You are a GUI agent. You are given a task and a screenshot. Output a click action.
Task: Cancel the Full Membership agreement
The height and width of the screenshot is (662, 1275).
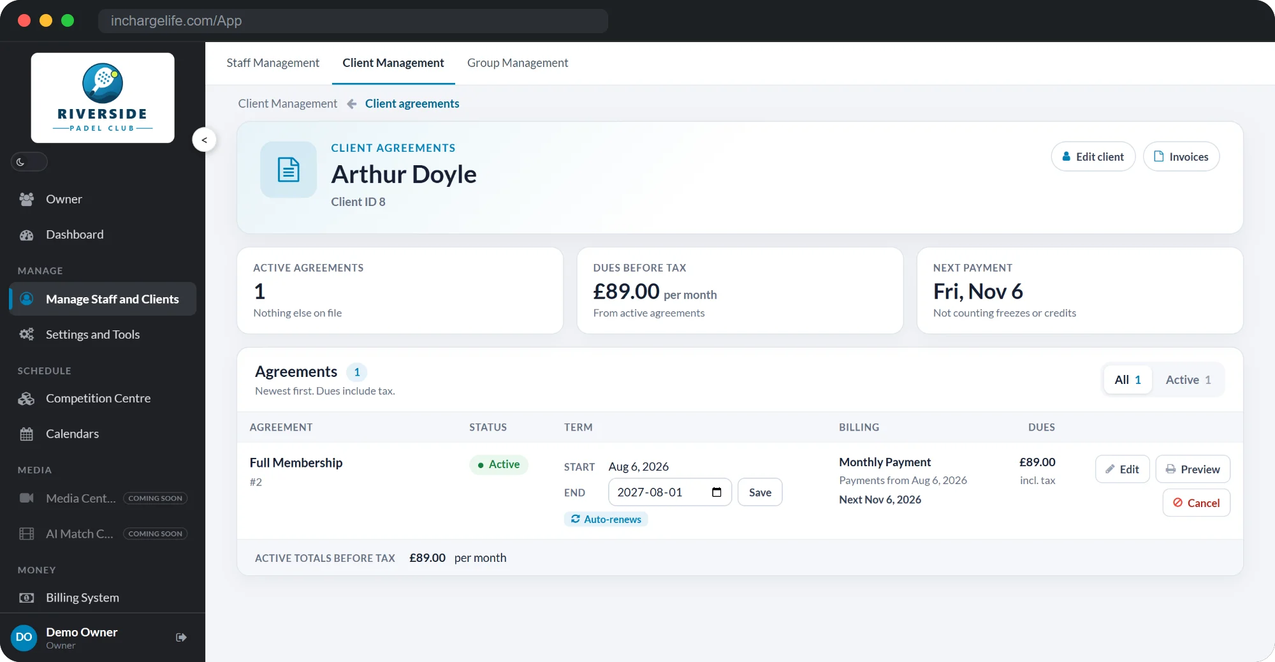[1197, 503]
